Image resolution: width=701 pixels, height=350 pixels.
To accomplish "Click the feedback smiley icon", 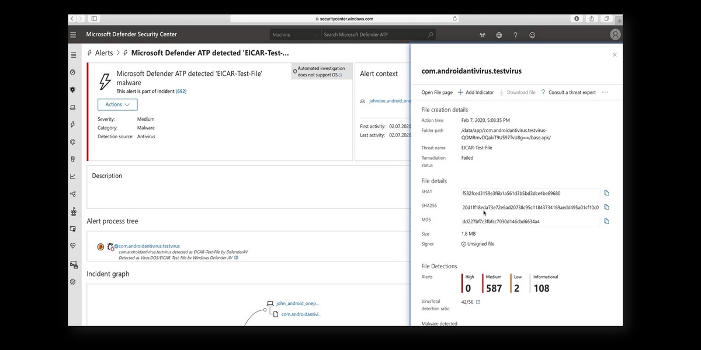I will click(532, 35).
